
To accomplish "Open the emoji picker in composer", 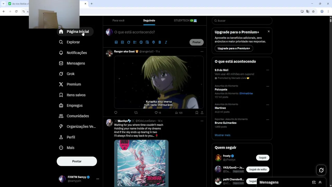I will point(141,42).
